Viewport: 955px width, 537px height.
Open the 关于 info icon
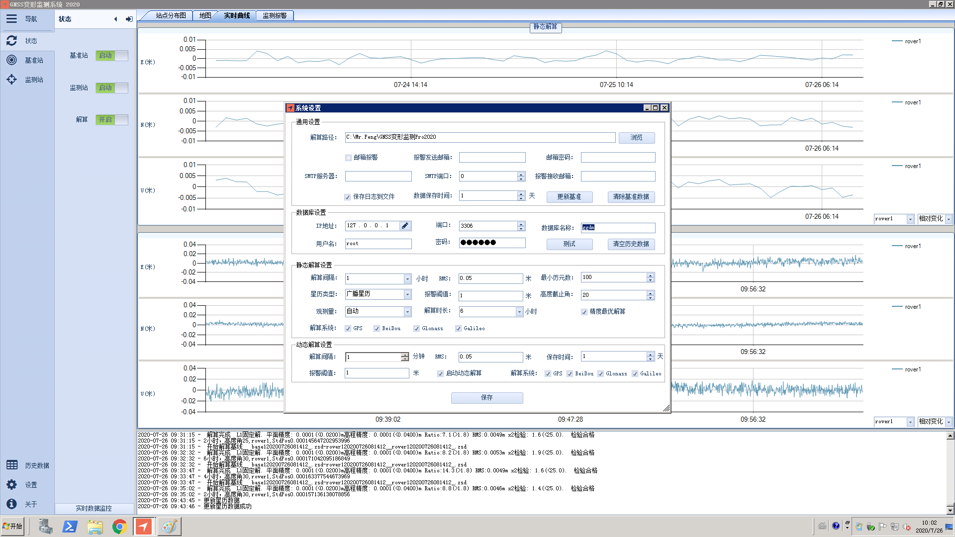click(x=11, y=504)
